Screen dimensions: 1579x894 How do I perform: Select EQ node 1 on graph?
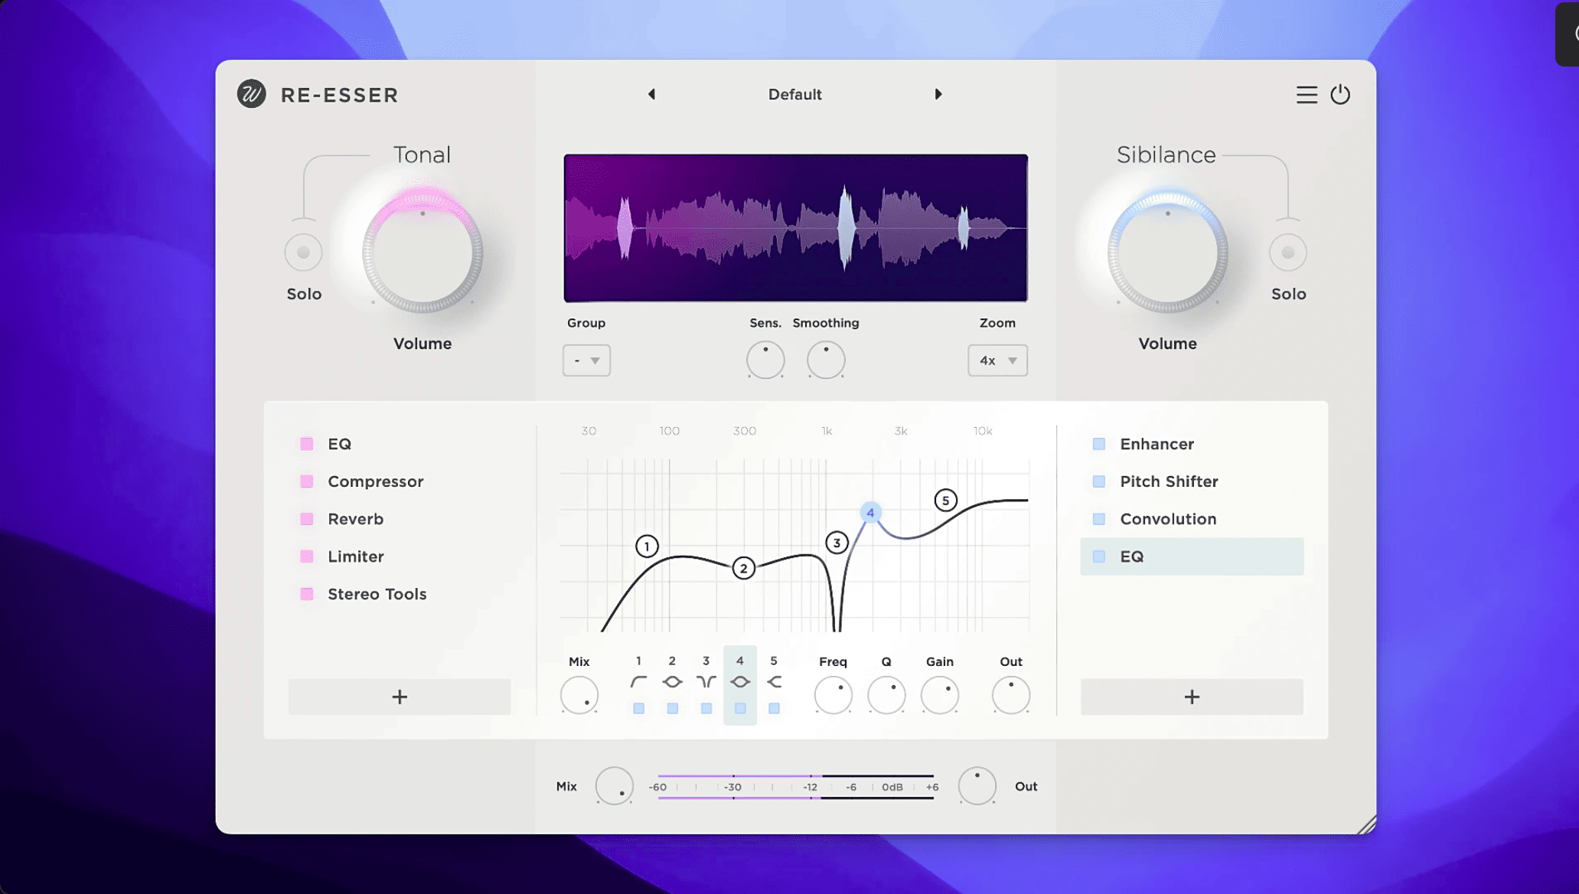(647, 547)
